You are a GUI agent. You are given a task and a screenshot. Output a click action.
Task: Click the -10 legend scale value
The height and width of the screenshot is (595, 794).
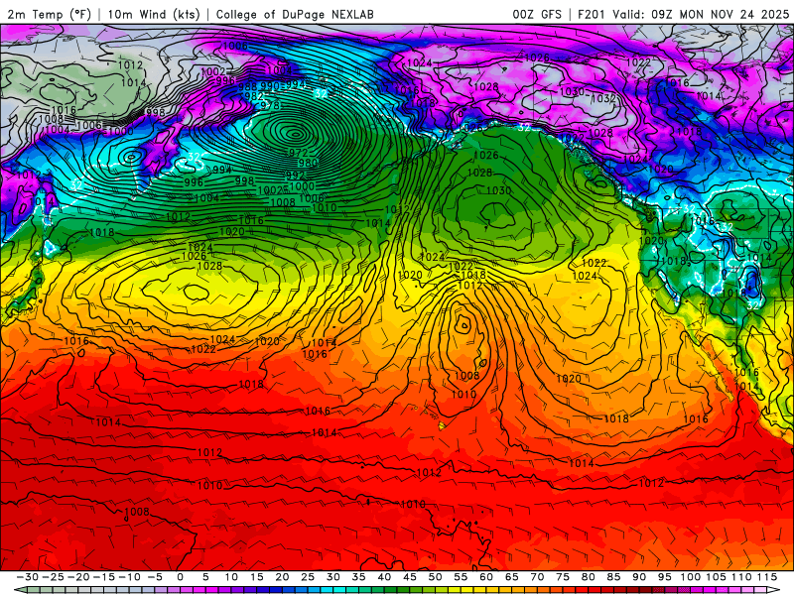[129, 577]
